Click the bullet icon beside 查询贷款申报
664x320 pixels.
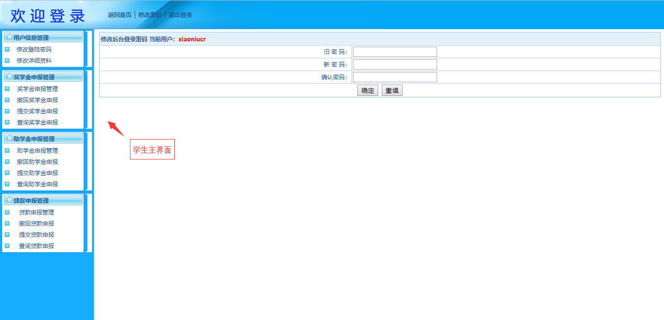click(7, 246)
